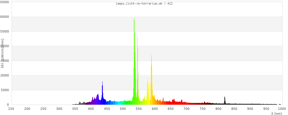Screen dimensions: 288x115
Task: Select the dark infrared peak near 819 nm
Action: [x=225, y=101]
